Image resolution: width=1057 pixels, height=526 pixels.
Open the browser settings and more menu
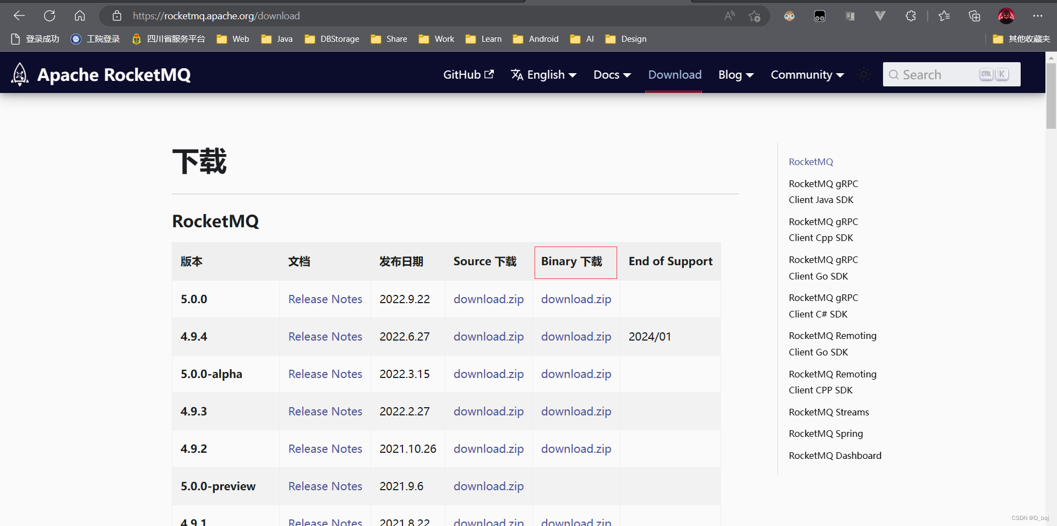point(1038,16)
